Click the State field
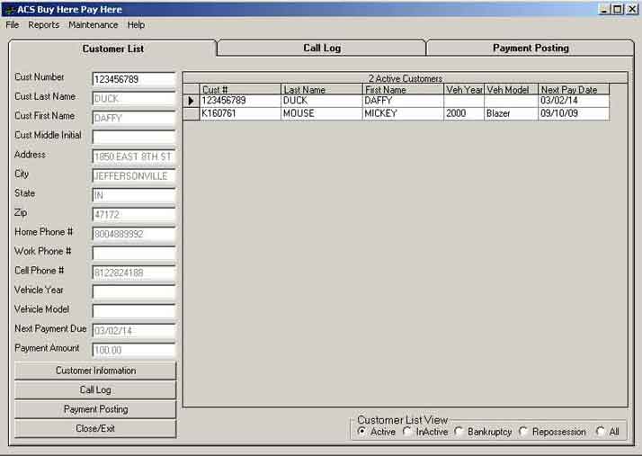The image size is (642, 456). 134,195
